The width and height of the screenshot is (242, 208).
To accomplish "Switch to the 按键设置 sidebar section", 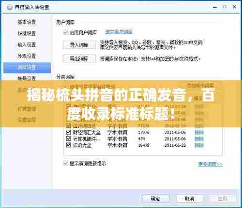I will click(27, 33).
